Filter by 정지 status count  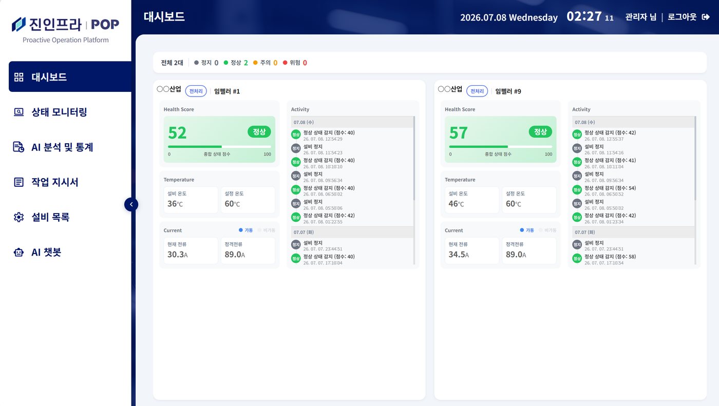[206, 63]
